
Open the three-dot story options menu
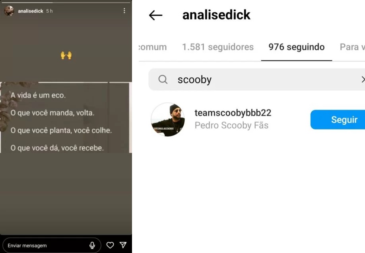[124, 11]
